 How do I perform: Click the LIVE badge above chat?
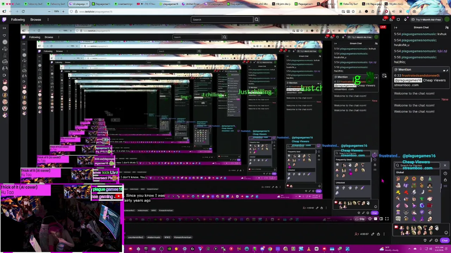point(383,27)
